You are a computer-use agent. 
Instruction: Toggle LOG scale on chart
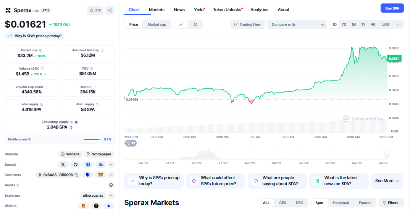point(386,24)
